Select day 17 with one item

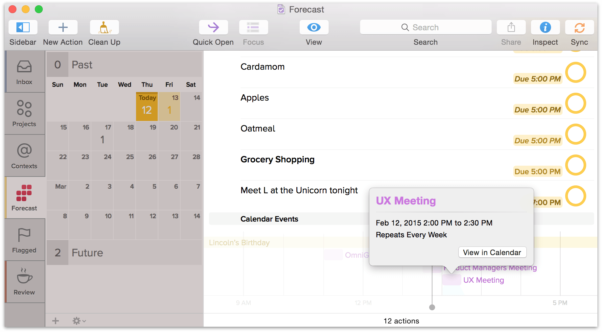pos(102,136)
